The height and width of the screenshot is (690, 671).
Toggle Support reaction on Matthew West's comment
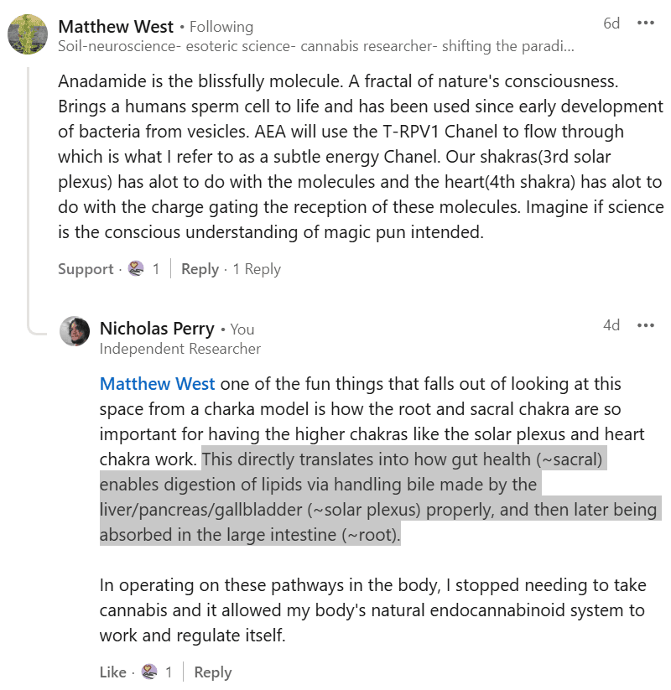pos(85,269)
